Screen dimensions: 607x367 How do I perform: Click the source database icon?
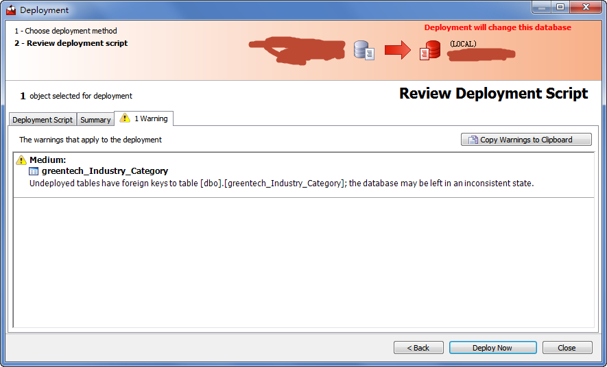point(364,50)
